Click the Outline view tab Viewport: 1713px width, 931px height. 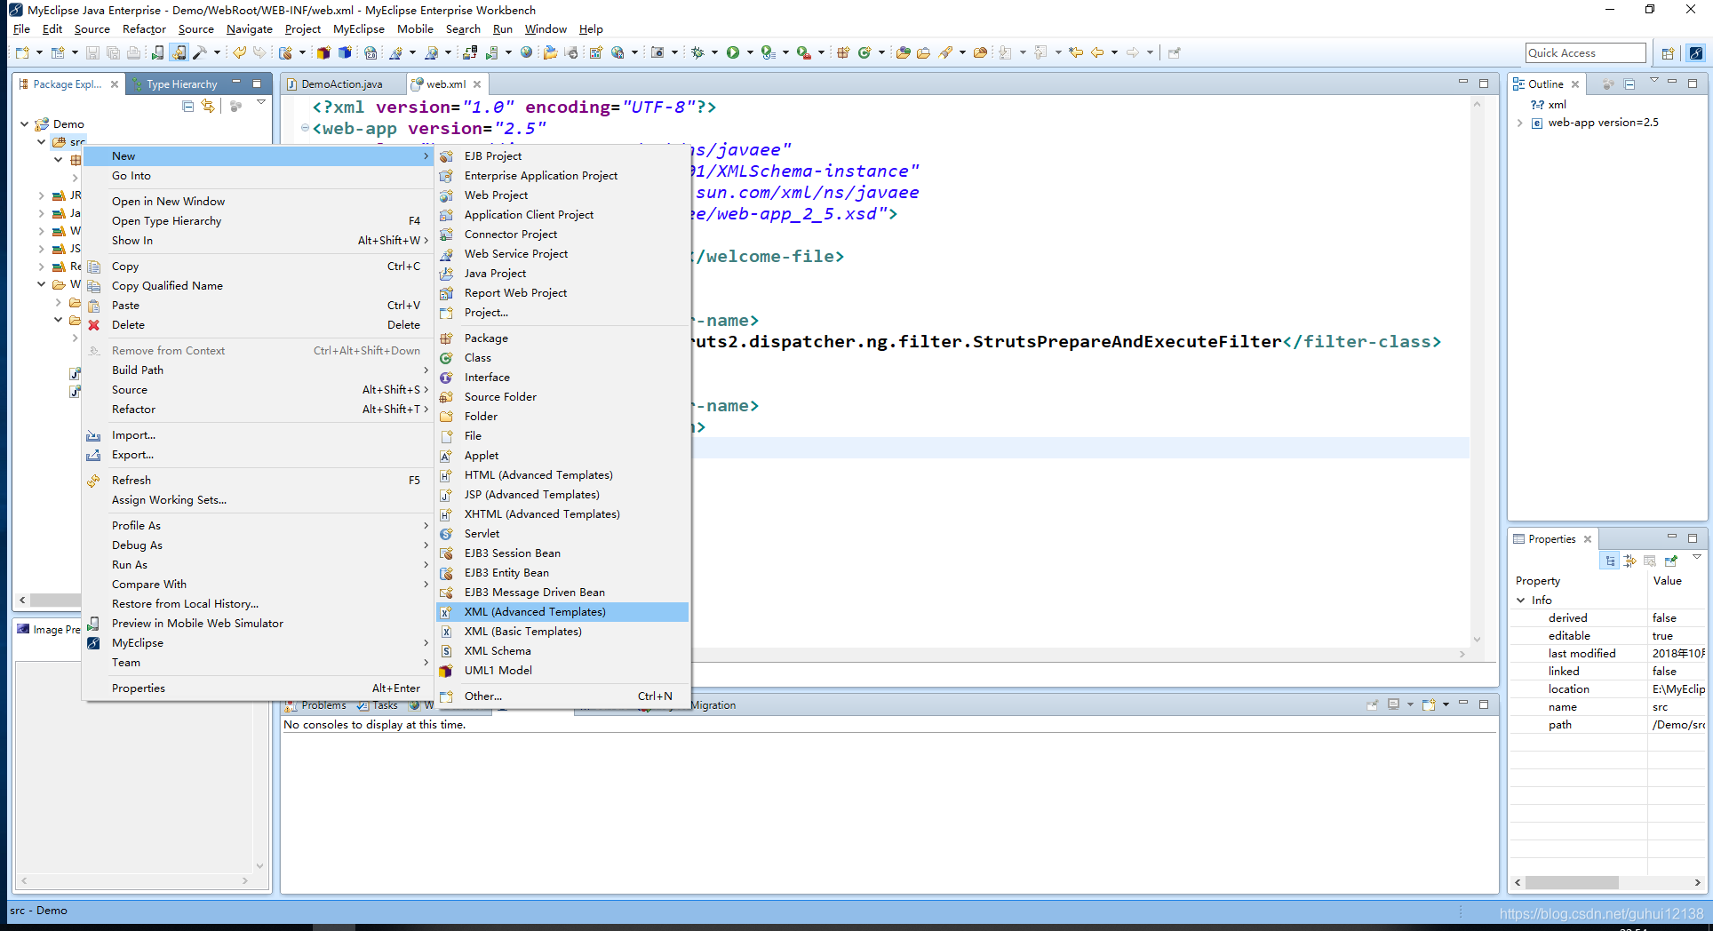1545,84
